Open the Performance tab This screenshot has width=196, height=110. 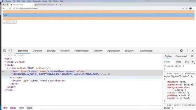[81, 51]
